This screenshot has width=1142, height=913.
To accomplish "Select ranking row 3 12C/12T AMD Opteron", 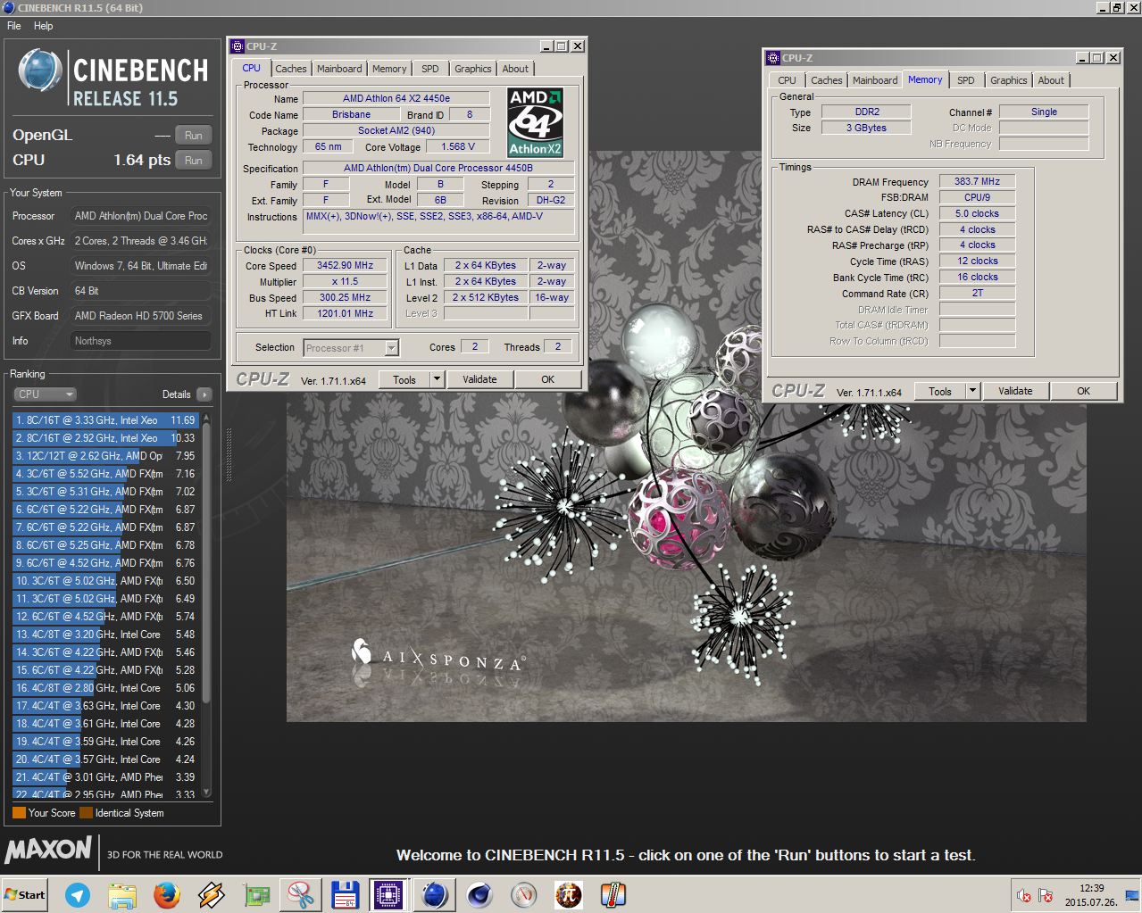I will [106, 456].
